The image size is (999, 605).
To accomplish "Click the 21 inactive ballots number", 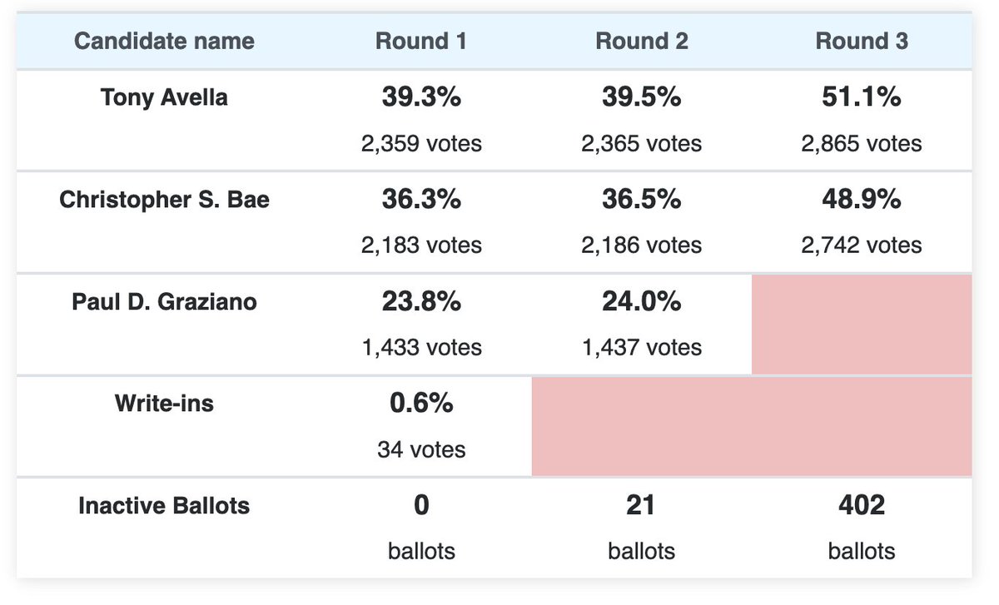I will [641, 506].
